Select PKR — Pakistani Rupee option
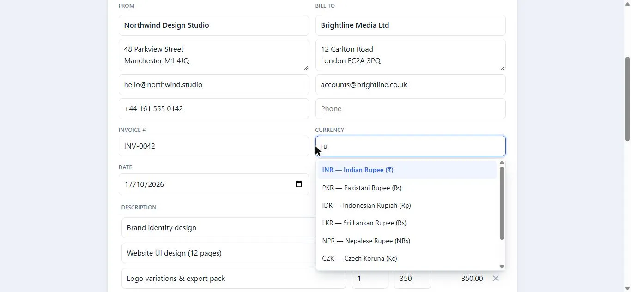Screen dimensions: 631x292 (407, 188)
